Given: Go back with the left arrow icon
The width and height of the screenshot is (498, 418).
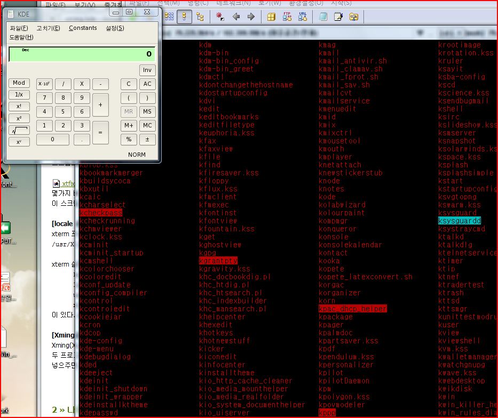Looking at the screenshot, I should coord(236,17).
